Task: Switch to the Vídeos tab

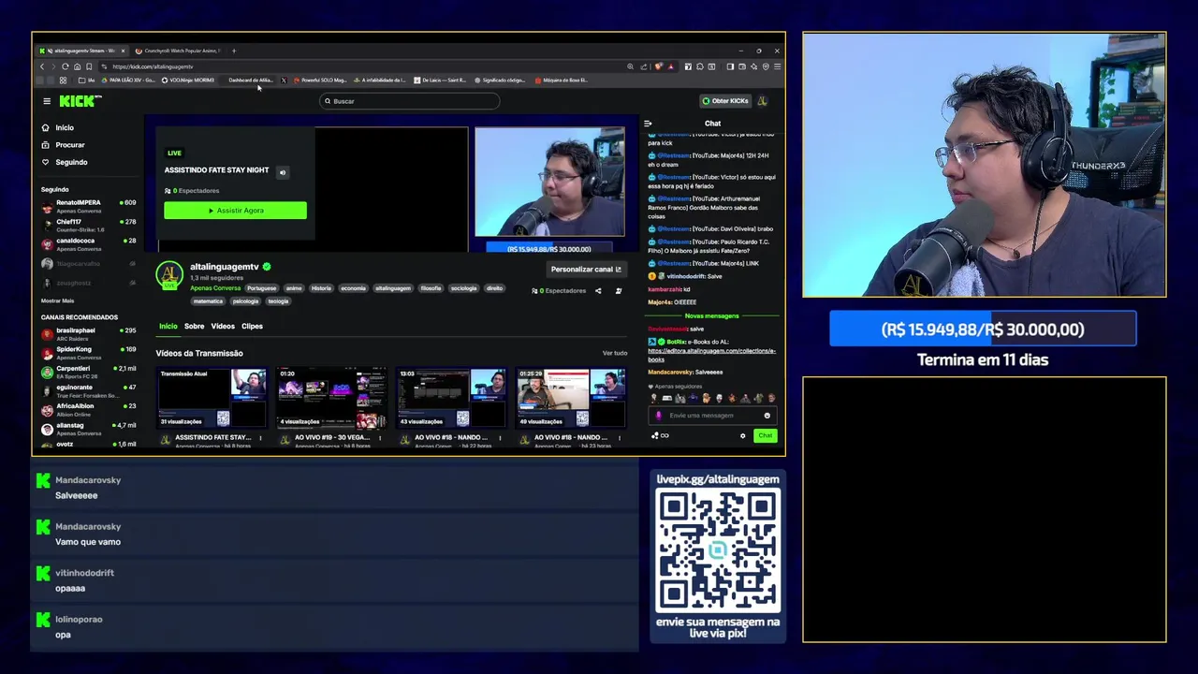Action: (x=223, y=326)
